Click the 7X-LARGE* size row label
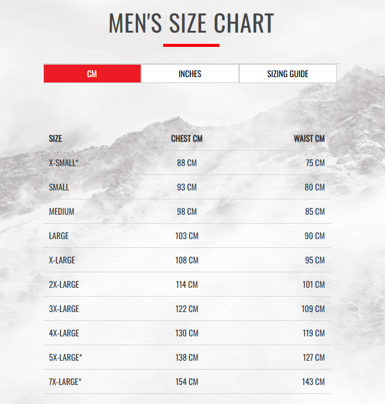This screenshot has height=404, width=385. click(x=65, y=382)
